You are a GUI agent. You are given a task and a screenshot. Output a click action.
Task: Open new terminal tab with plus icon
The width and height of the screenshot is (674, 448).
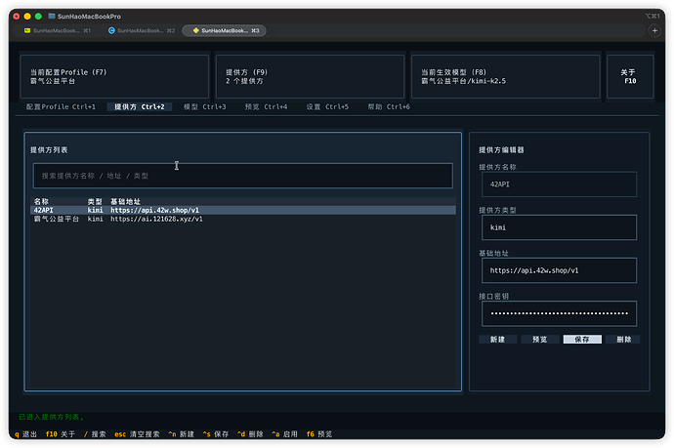[654, 30]
